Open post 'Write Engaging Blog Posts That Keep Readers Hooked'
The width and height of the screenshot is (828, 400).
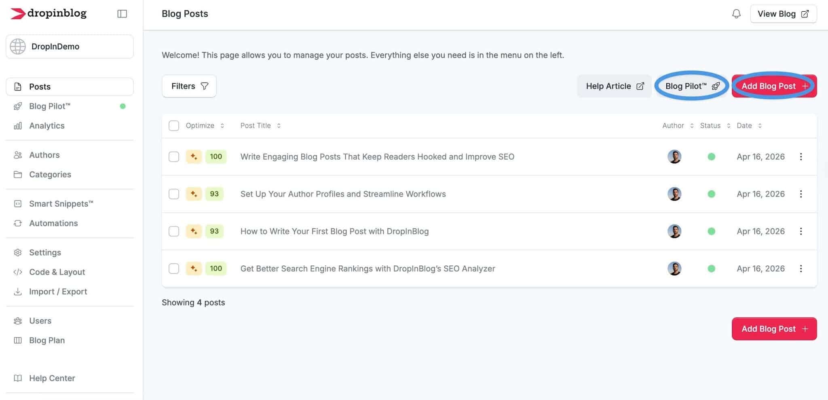(x=377, y=157)
